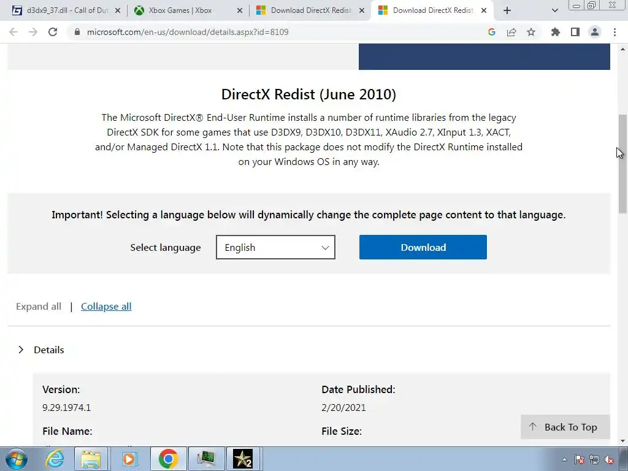Close the third Download DirectX tab
The width and height of the screenshot is (628, 471).
(x=362, y=11)
